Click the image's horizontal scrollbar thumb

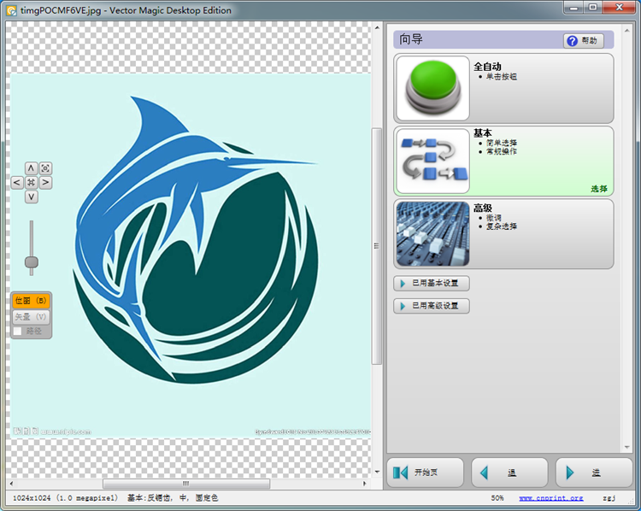(x=186, y=484)
